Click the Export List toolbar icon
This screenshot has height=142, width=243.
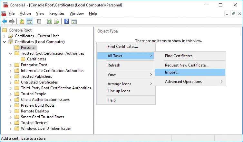tap(57, 22)
